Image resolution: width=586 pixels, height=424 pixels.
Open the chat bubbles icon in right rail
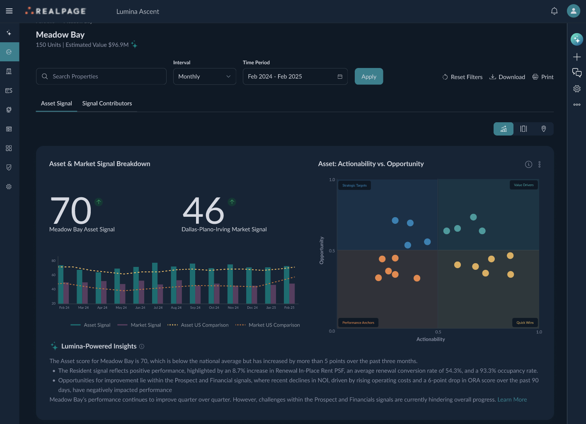point(577,73)
